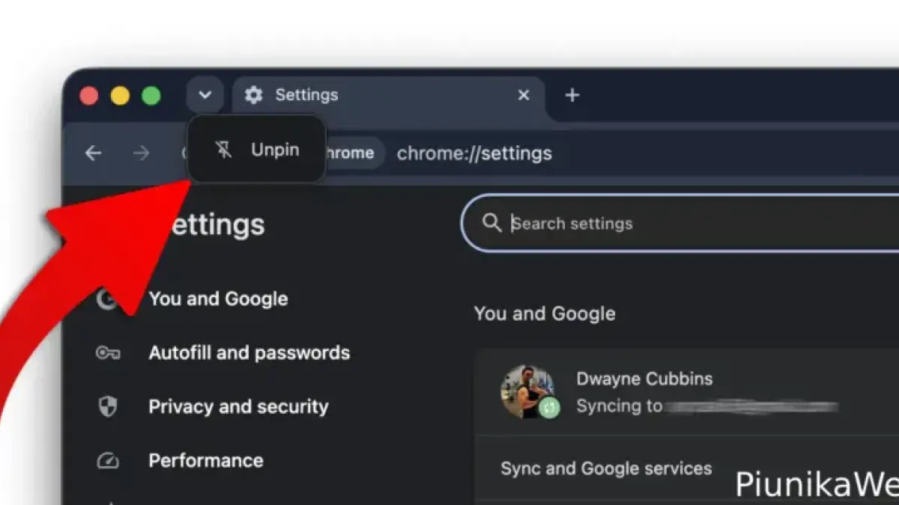Click the yellow minimize window button
The width and height of the screenshot is (899, 505).
[120, 96]
